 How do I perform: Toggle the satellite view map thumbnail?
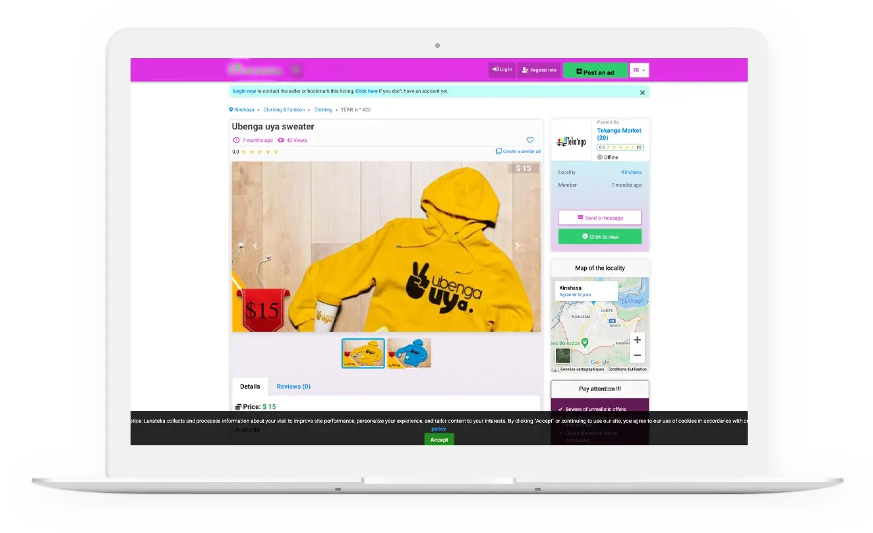(562, 356)
